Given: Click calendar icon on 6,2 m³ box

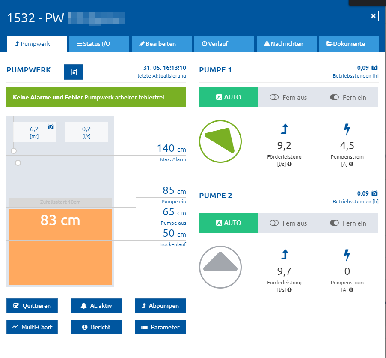Looking at the screenshot, I should click(x=50, y=127).
